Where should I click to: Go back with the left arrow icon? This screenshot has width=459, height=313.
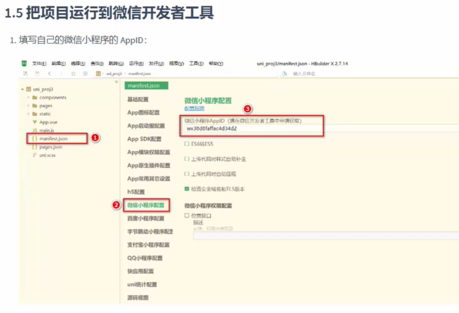pyautogui.click(x=49, y=73)
